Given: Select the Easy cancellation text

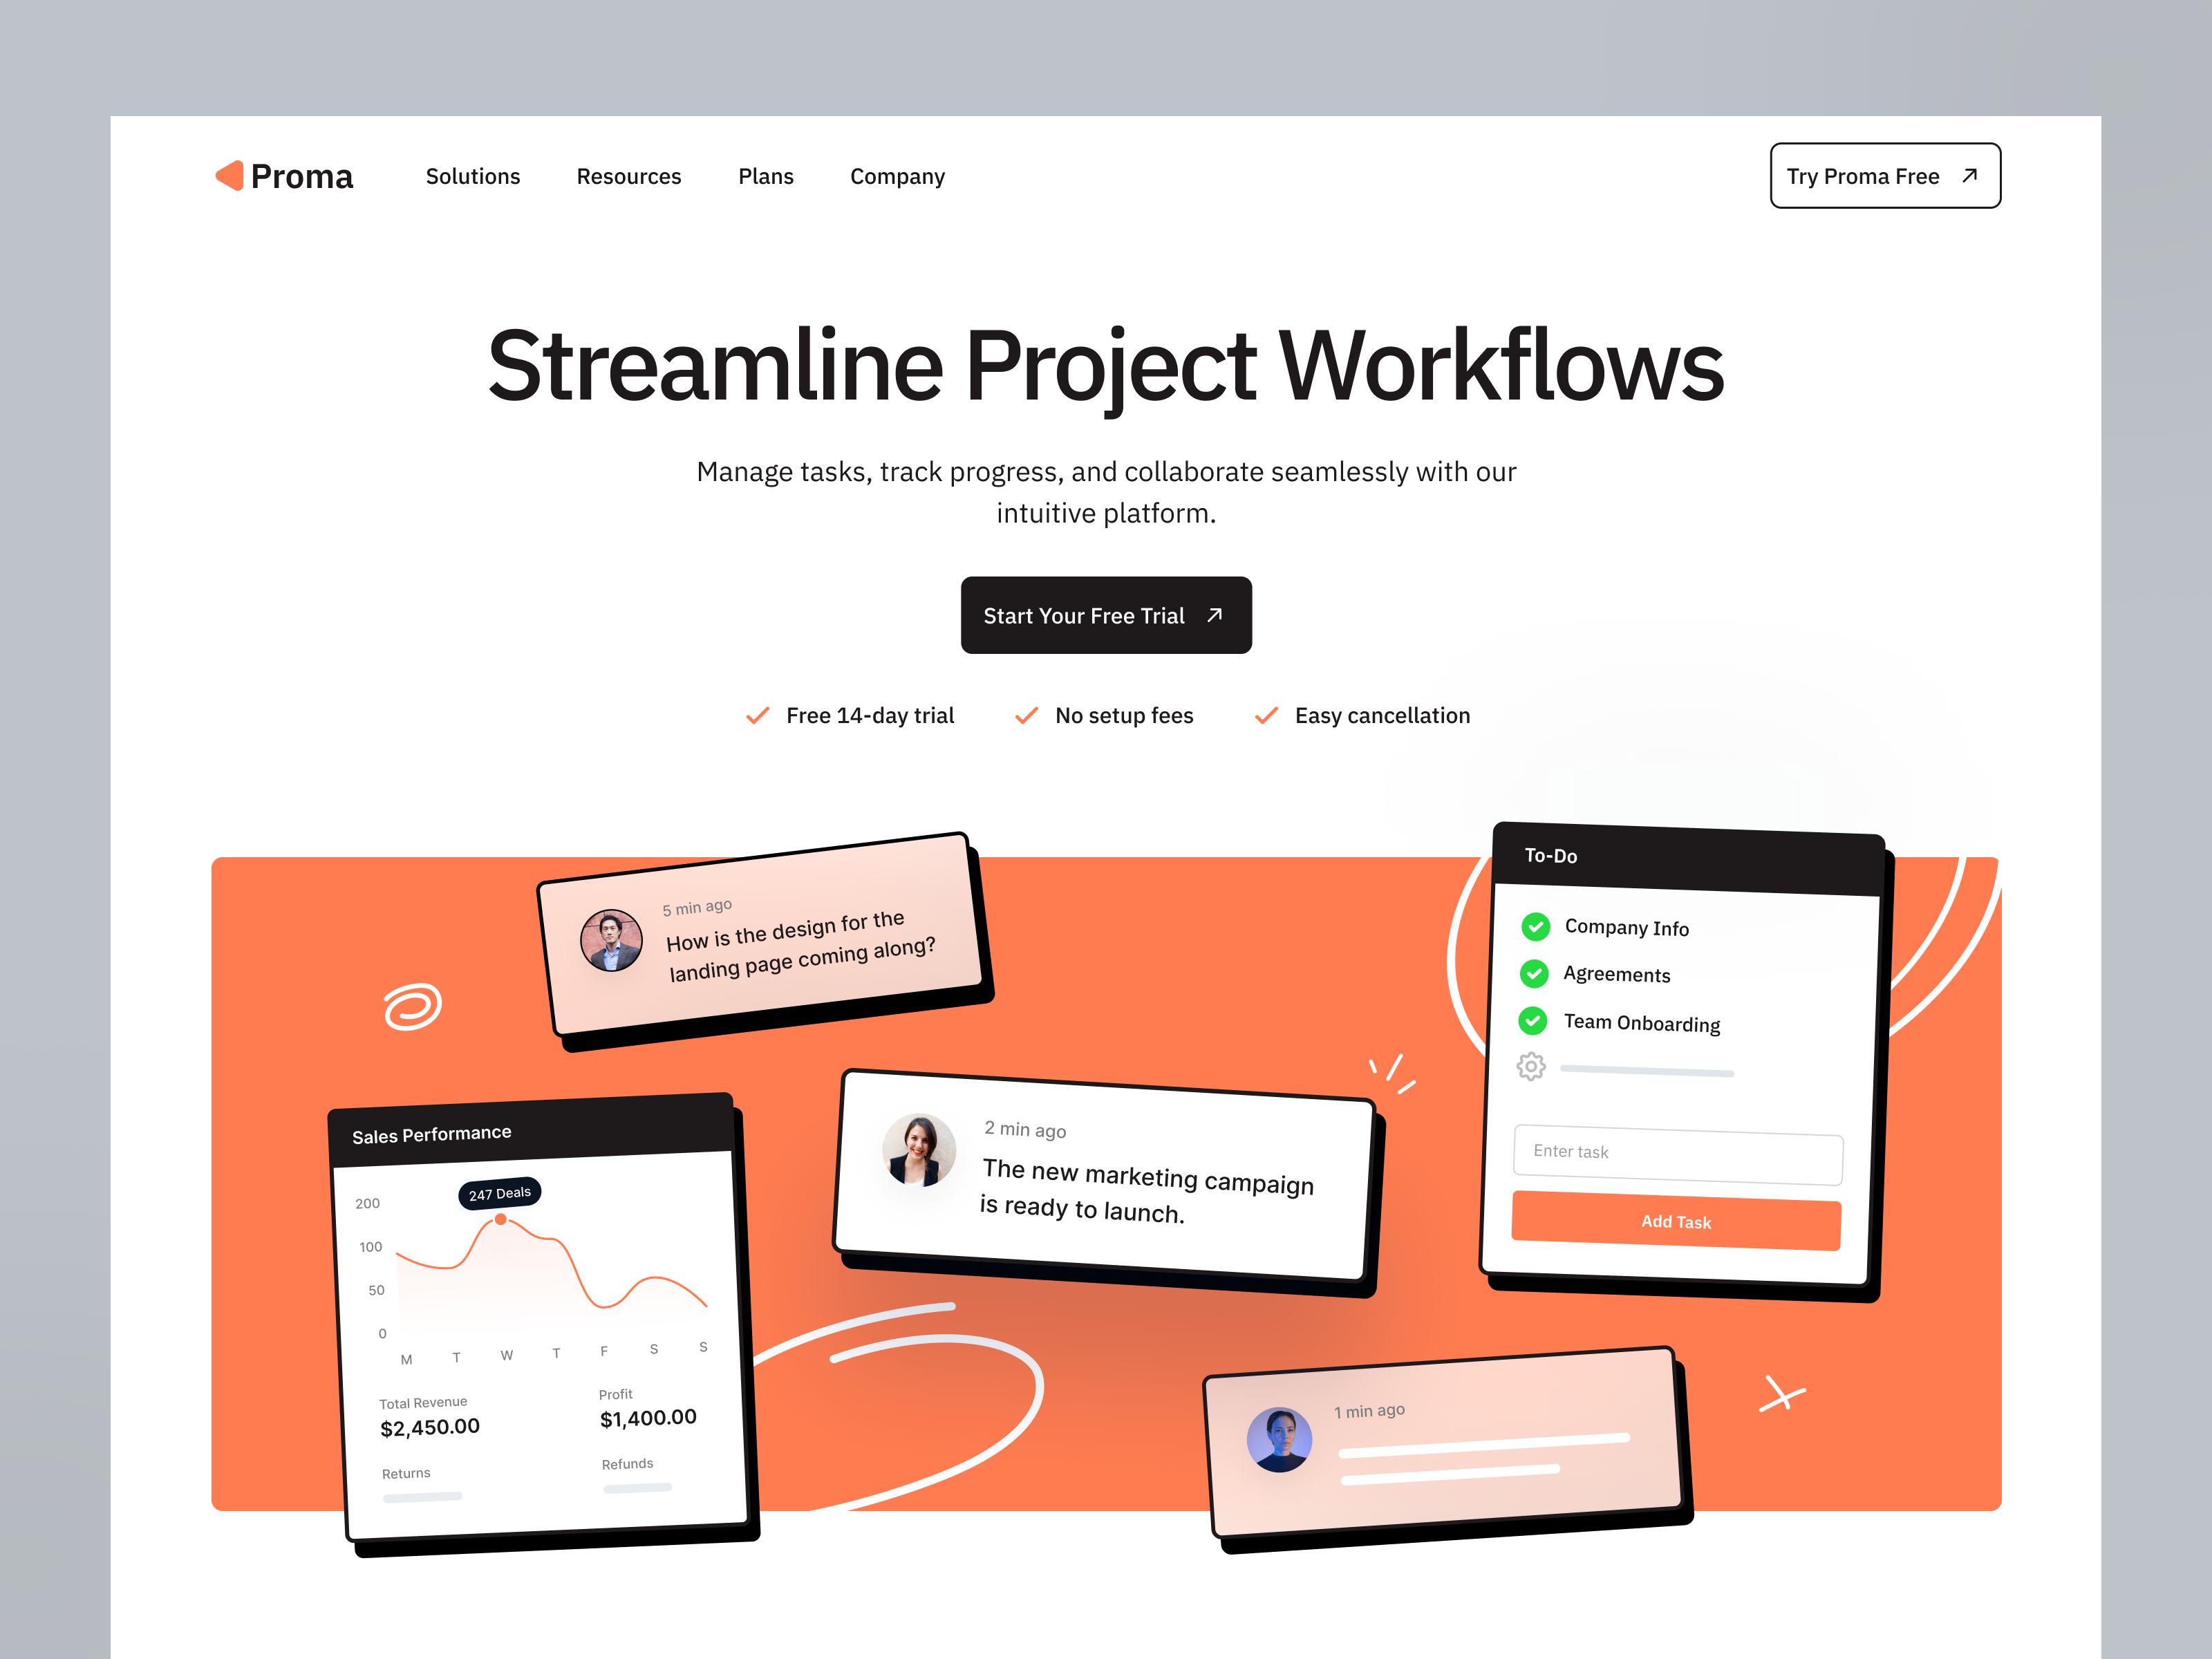Looking at the screenshot, I should (x=1382, y=716).
